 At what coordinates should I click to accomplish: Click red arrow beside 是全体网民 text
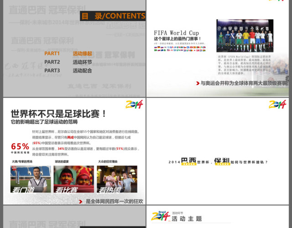[80, 202]
